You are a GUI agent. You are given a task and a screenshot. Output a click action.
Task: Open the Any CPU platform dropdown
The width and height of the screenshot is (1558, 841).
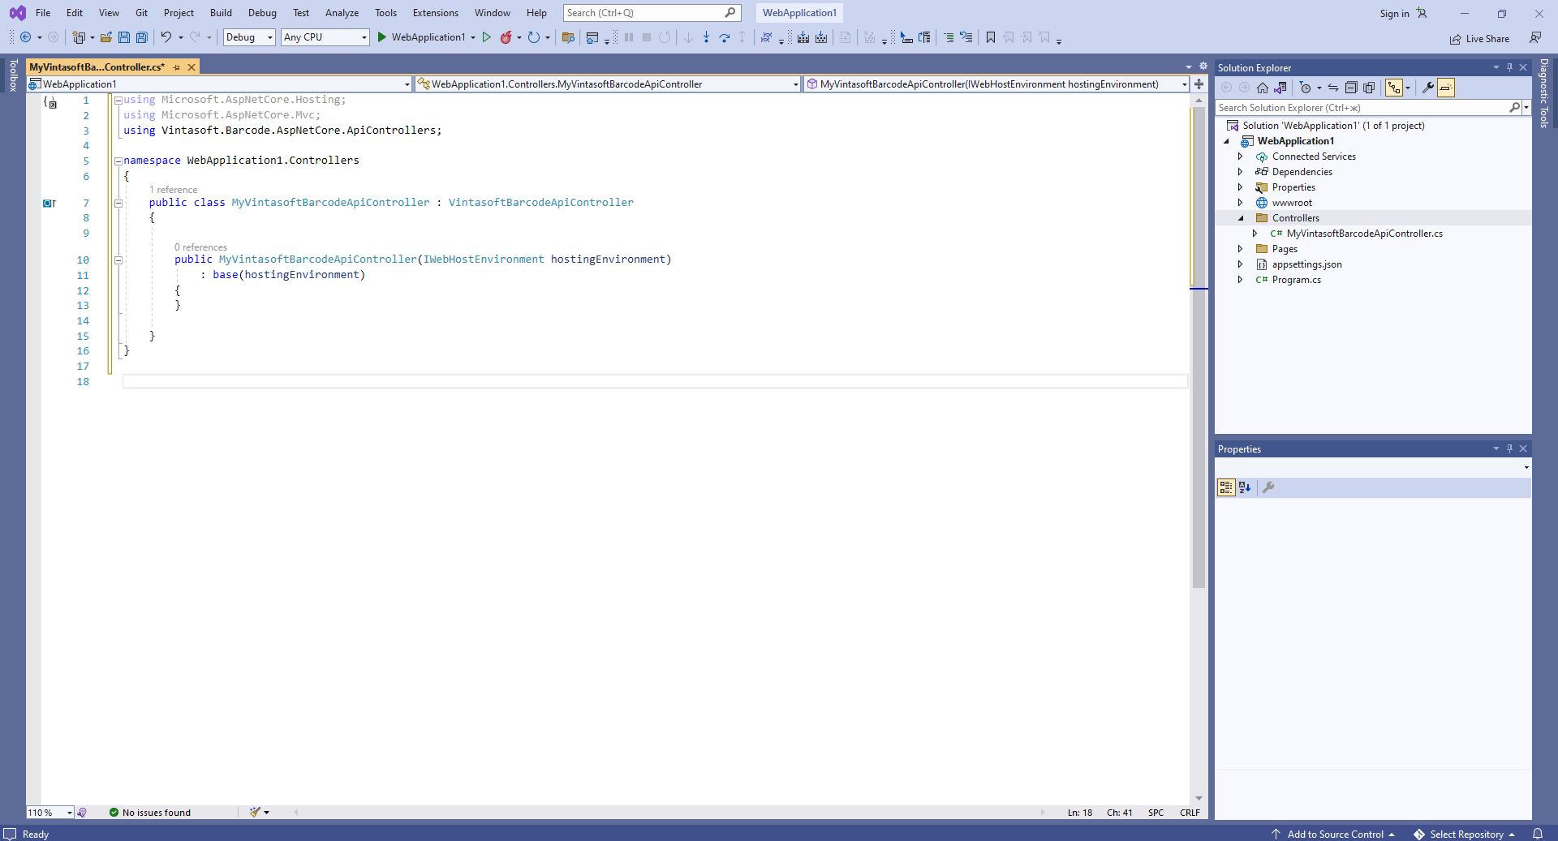(325, 37)
